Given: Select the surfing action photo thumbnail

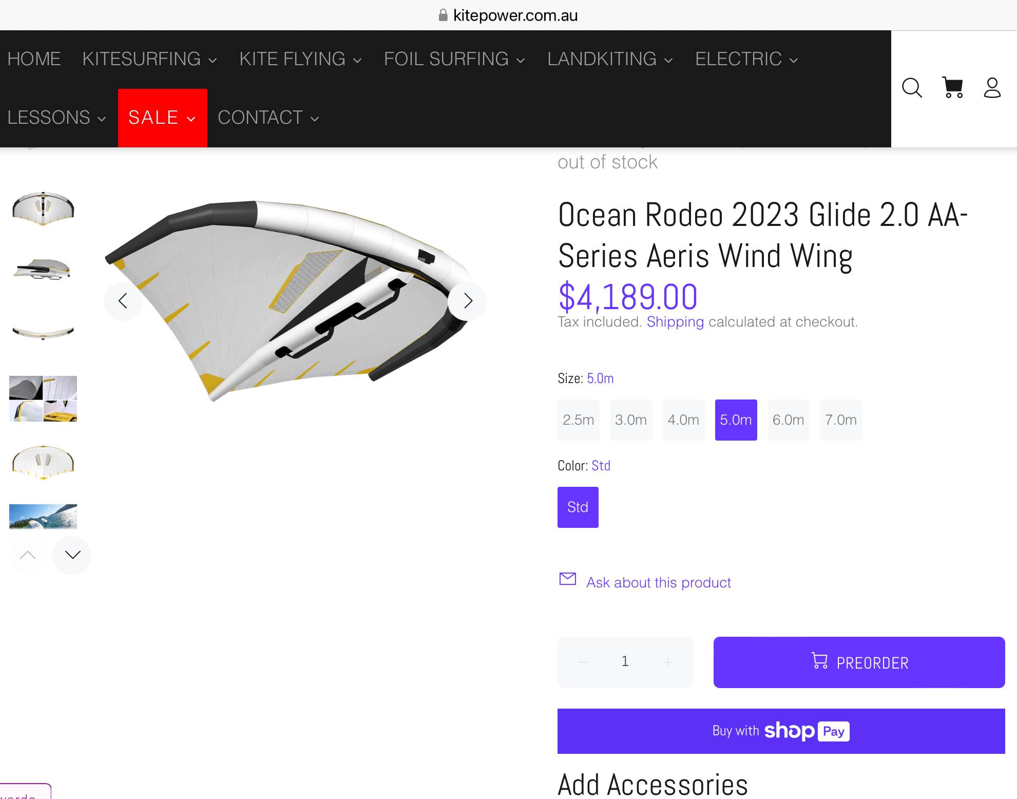Looking at the screenshot, I should (x=43, y=517).
